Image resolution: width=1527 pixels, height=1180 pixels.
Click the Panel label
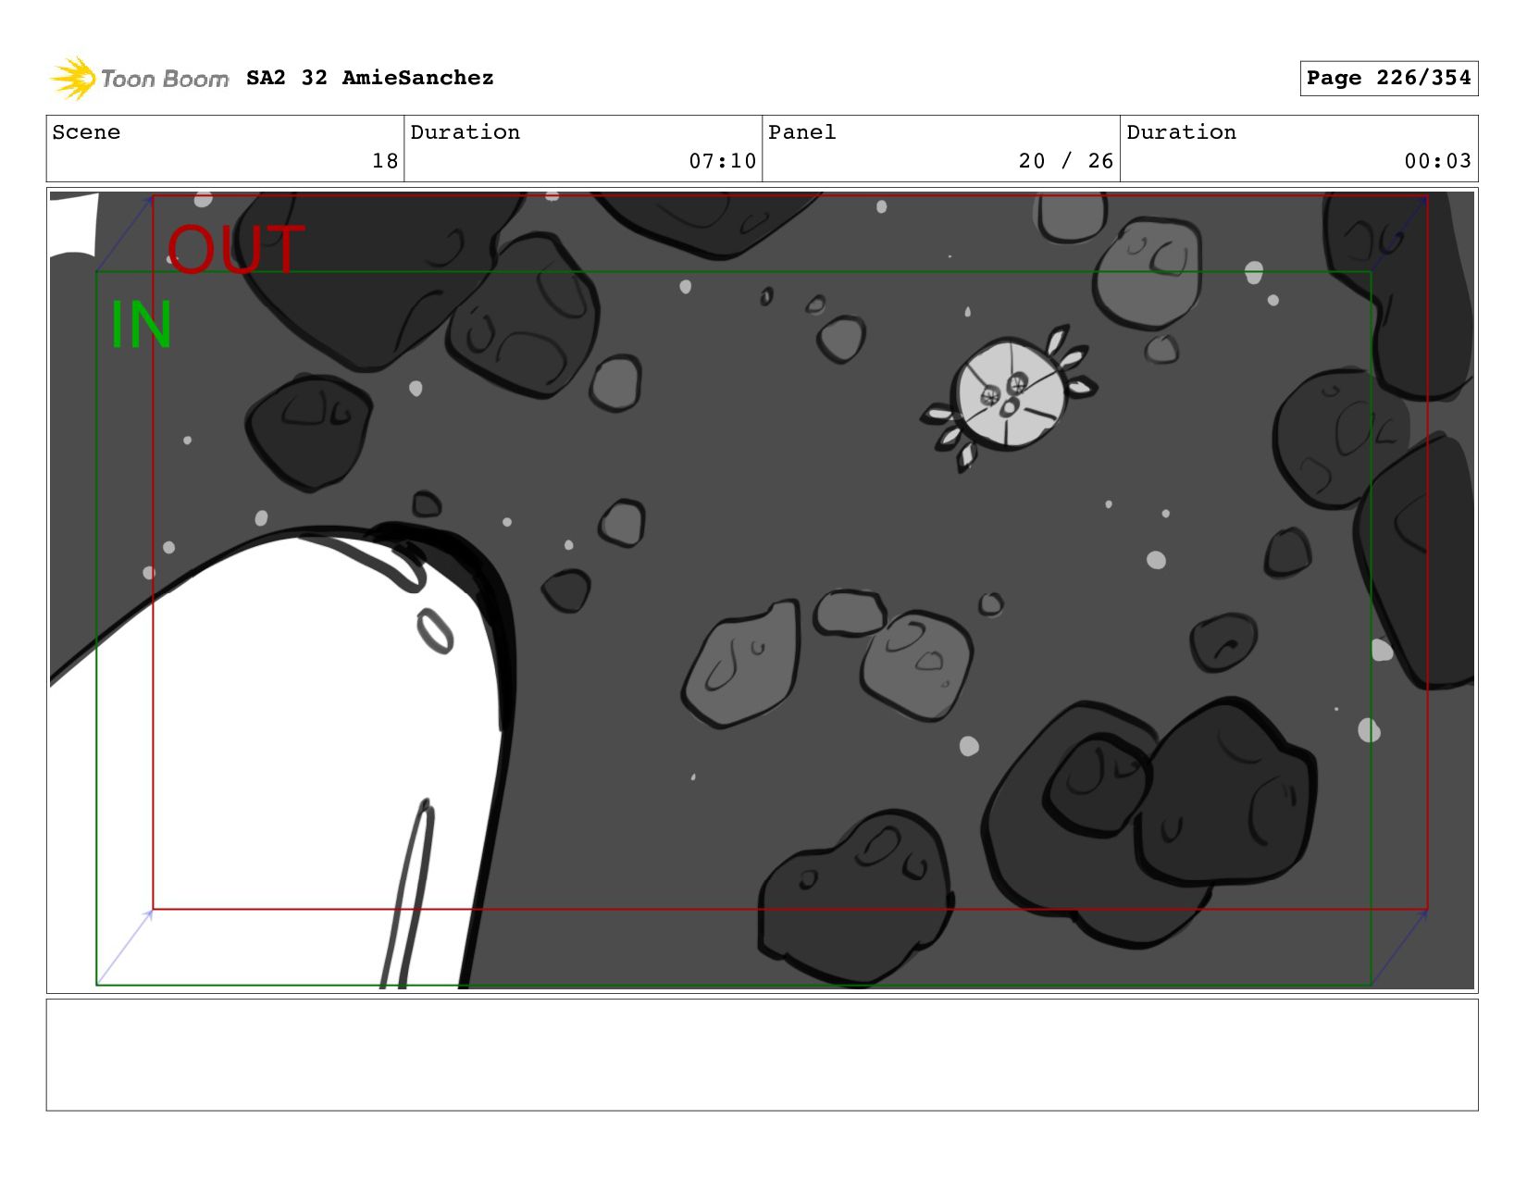tap(802, 132)
